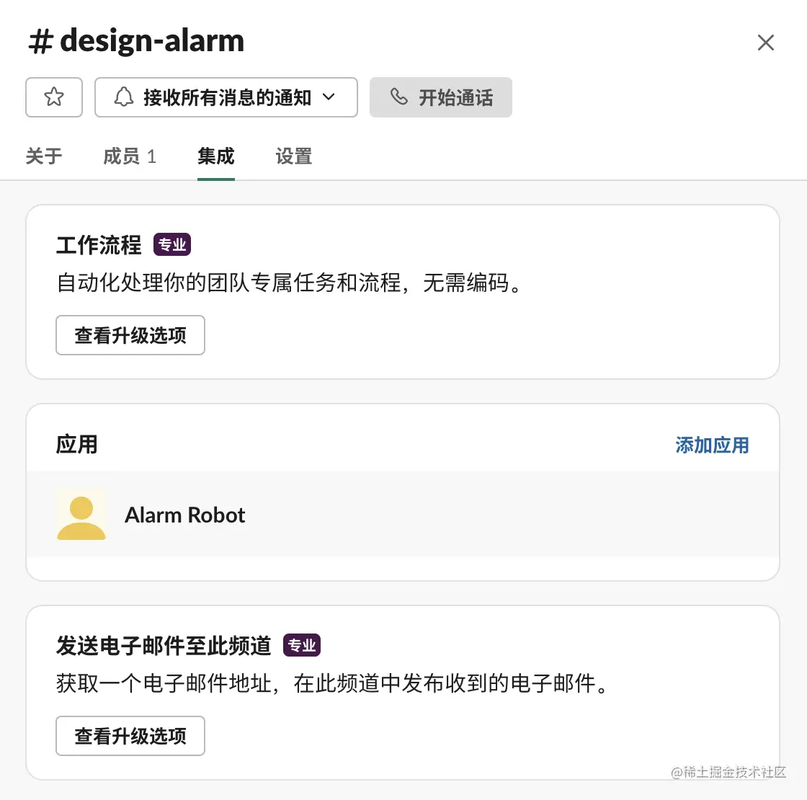Click the star icon to favorite channel
The width and height of the screenshot is (807, 800).
tap(54, 97)
